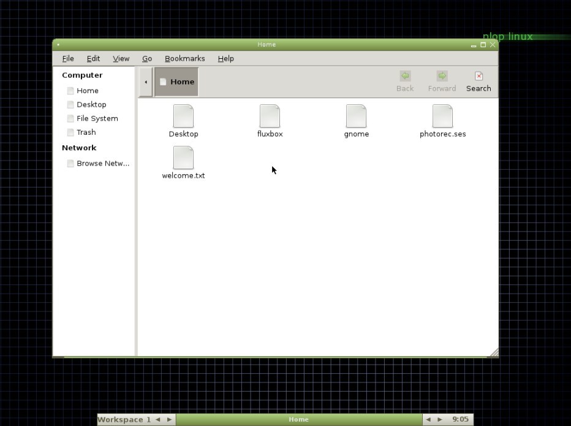571x426 pixels.
Task: Click next window arrow near the clock
Action: [440, 419]
